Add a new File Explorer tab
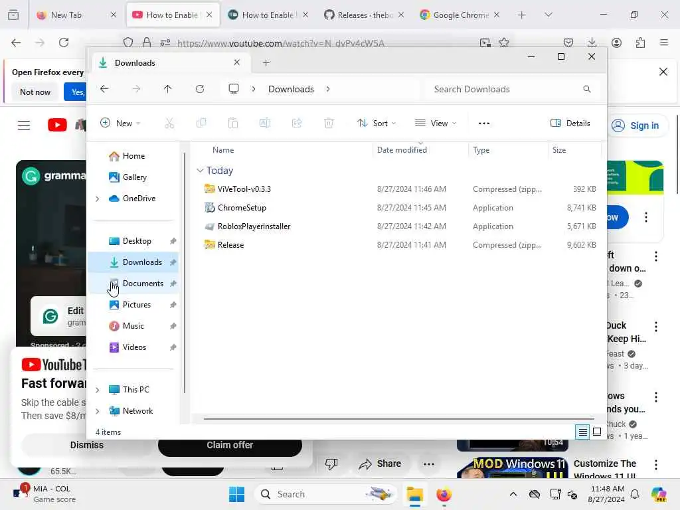 click(266, 63)
